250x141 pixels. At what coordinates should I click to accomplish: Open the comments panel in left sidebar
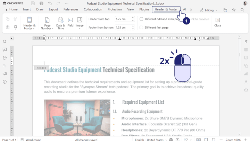coord(5,57)
